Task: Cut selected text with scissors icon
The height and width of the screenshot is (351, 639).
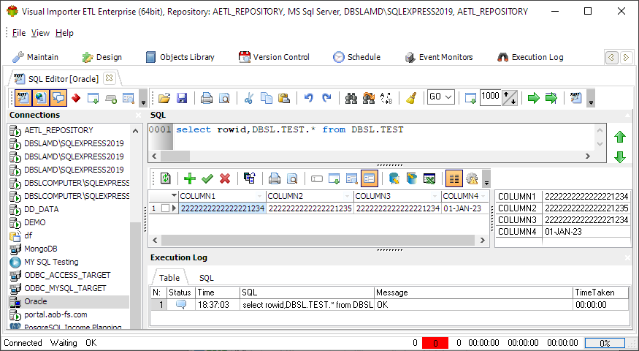Action: tap(248, 98)
